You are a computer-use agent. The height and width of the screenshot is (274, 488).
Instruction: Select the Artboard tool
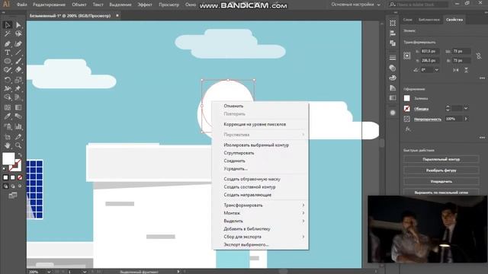coord(8,137)
